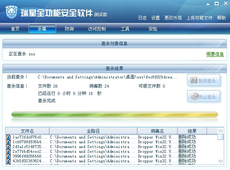Click virus name cell of 3996f49266bb8 row
The image size is (230, 170).
(157, 156)
